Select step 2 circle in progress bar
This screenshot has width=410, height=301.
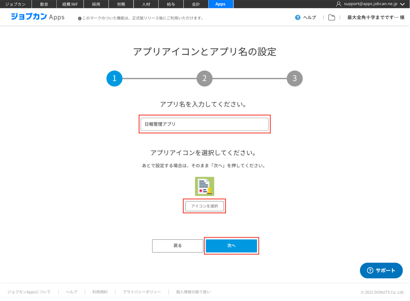pyautogui.click(x=204, y=78)
